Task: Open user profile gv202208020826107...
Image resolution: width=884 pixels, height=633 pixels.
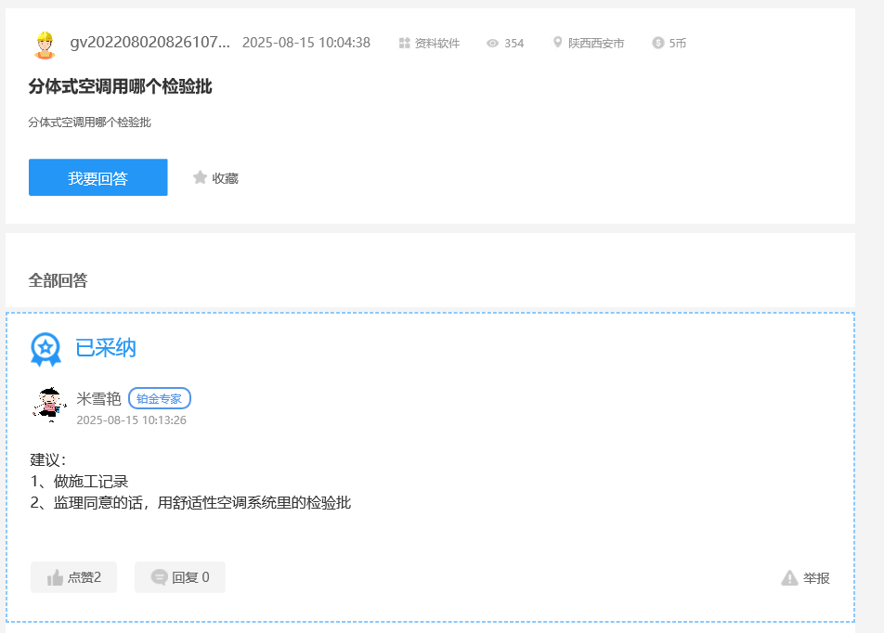Action: pyautogui.click(x=150, y=43)
